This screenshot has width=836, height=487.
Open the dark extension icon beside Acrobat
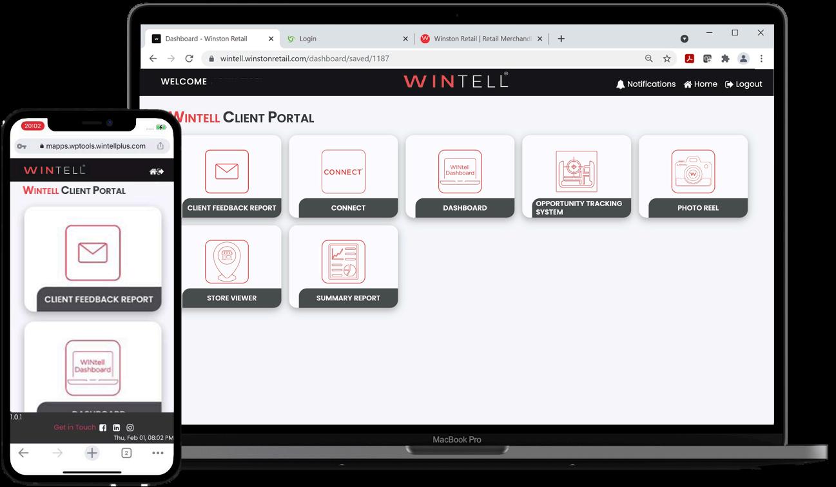707,59
